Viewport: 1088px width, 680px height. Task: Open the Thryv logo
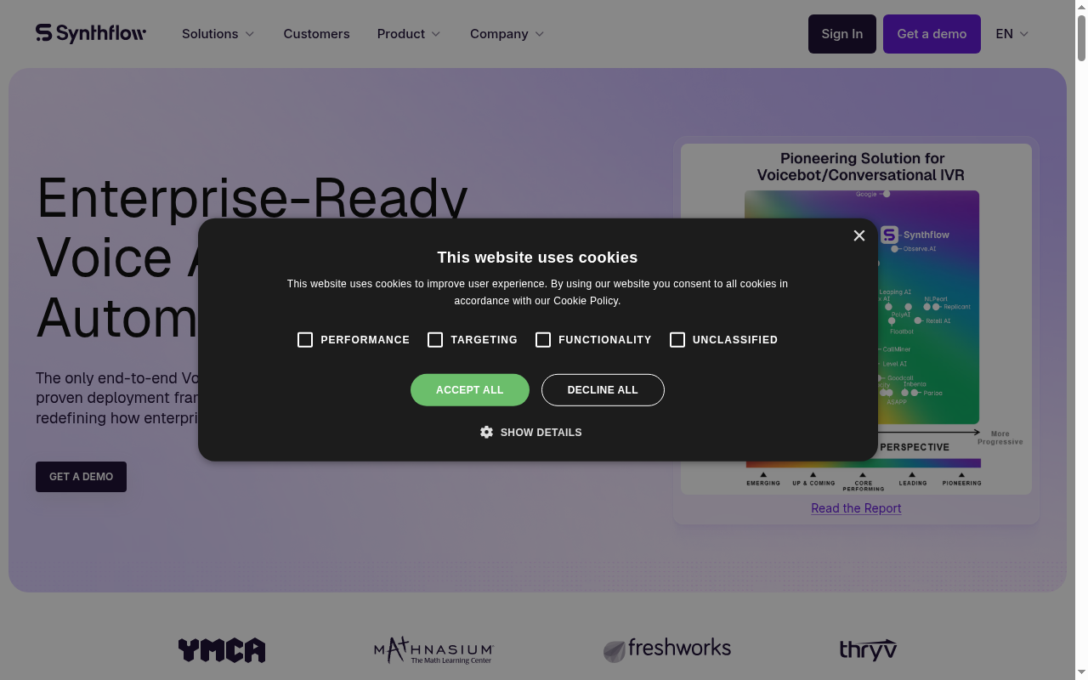[x=868, y=650]
